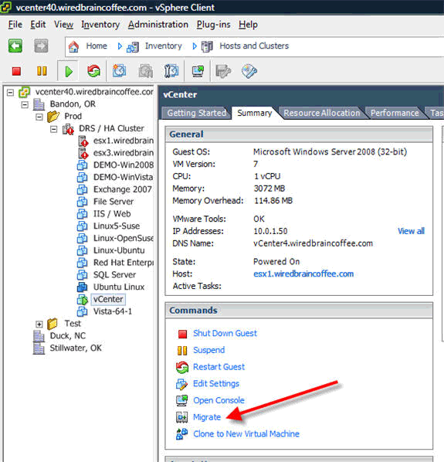Click the green Back navigation arrow
444x462 pixels.
tap(15, 46)
